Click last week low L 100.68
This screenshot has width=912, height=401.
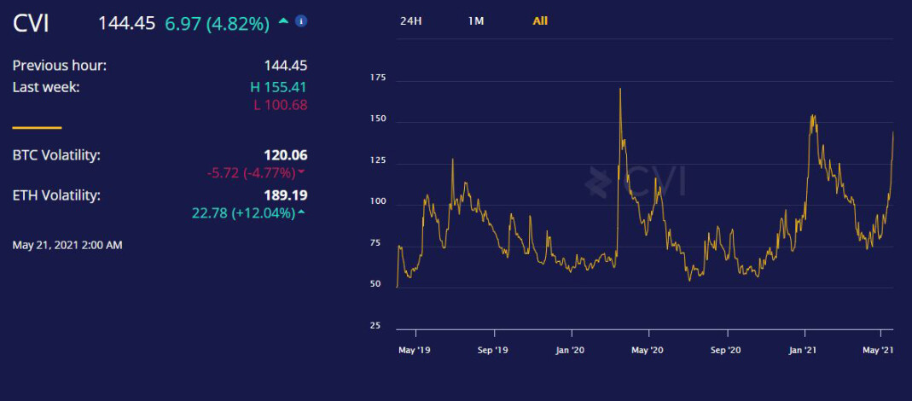(x=279, y=105)
